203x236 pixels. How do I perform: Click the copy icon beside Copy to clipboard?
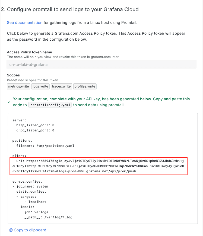click(x=11, y=230)
